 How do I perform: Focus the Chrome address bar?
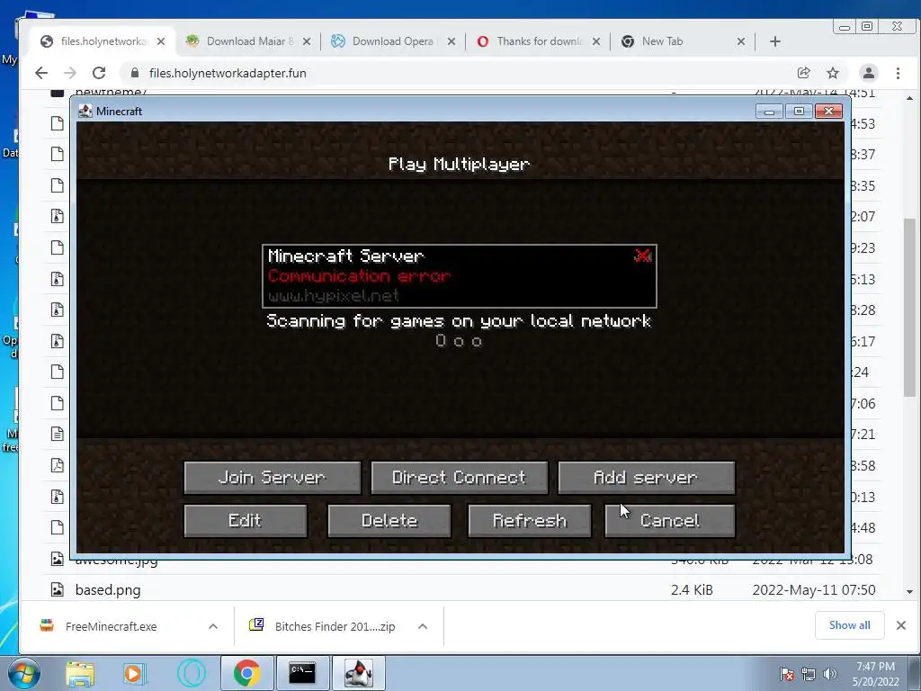pyautogui.click(x=458, y=73)
